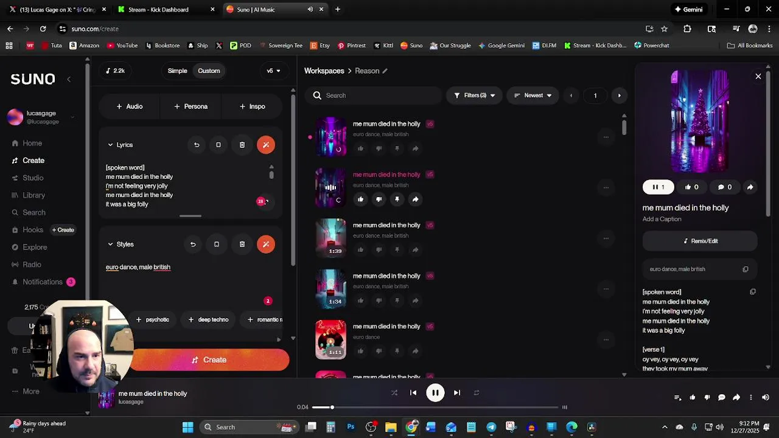Click the Lyrics magic wand button
Image resolution: width=779 pixels, height=438 pixels.
[x=266, y=145]
